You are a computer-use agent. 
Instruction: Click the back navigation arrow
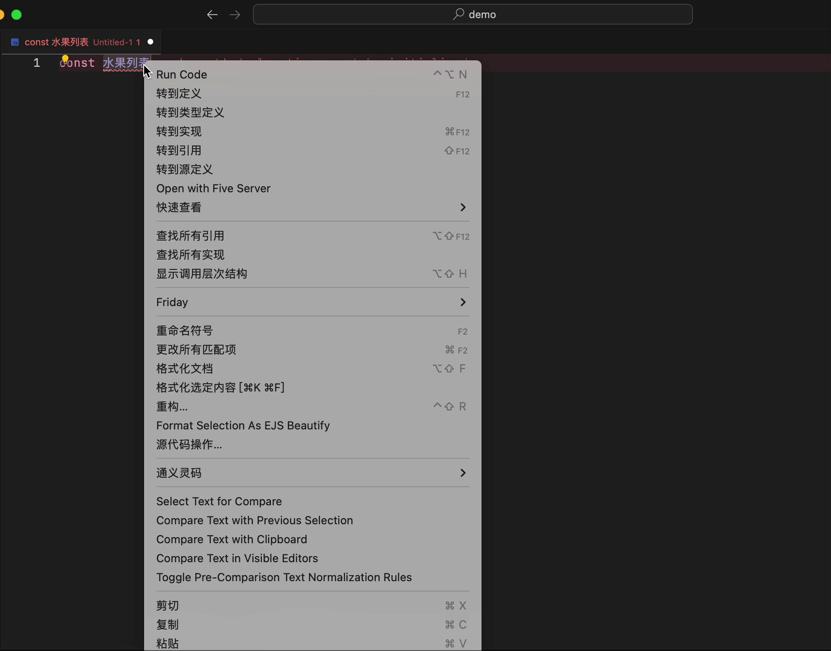click(x=212, y=15)
